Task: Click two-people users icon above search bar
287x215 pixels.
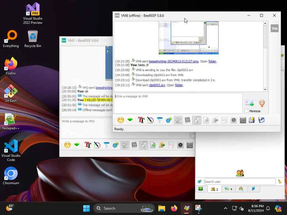Action: [240, 173]
